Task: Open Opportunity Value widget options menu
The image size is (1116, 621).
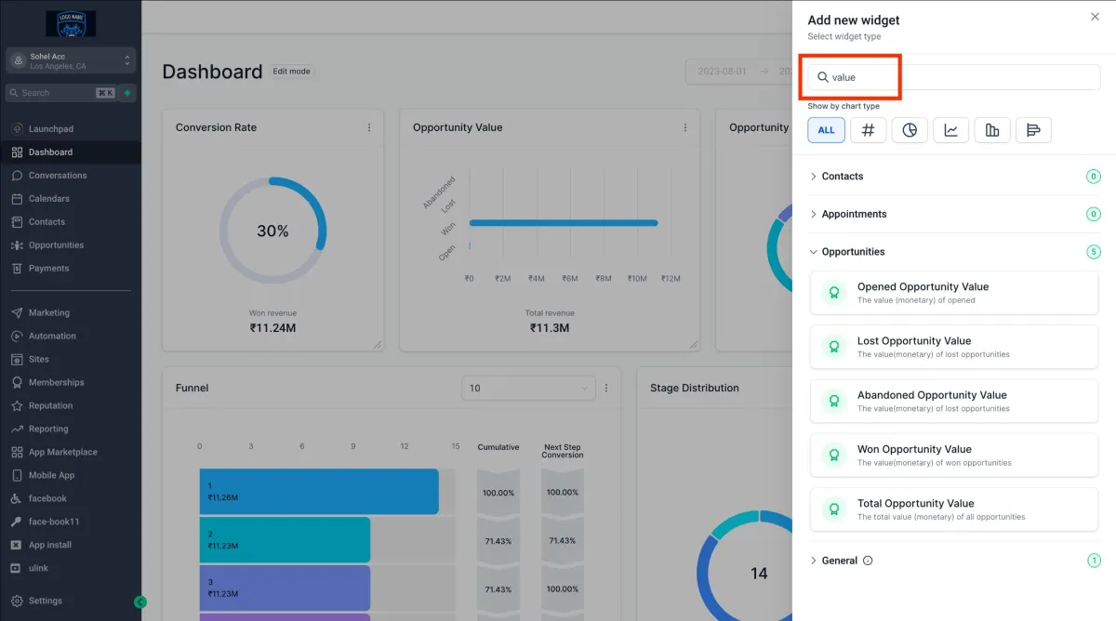Action: 685,127
